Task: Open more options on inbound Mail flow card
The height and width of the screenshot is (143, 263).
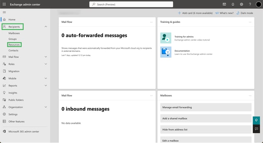Action: pyautogui.click(x=151, y=96)
